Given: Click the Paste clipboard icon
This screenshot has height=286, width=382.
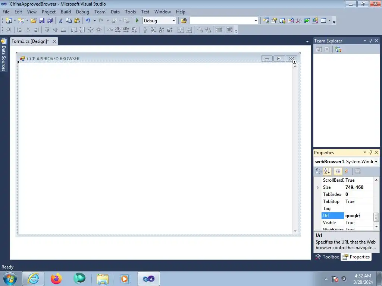Looking at the screenshot, I should click(x=77, y=21).
